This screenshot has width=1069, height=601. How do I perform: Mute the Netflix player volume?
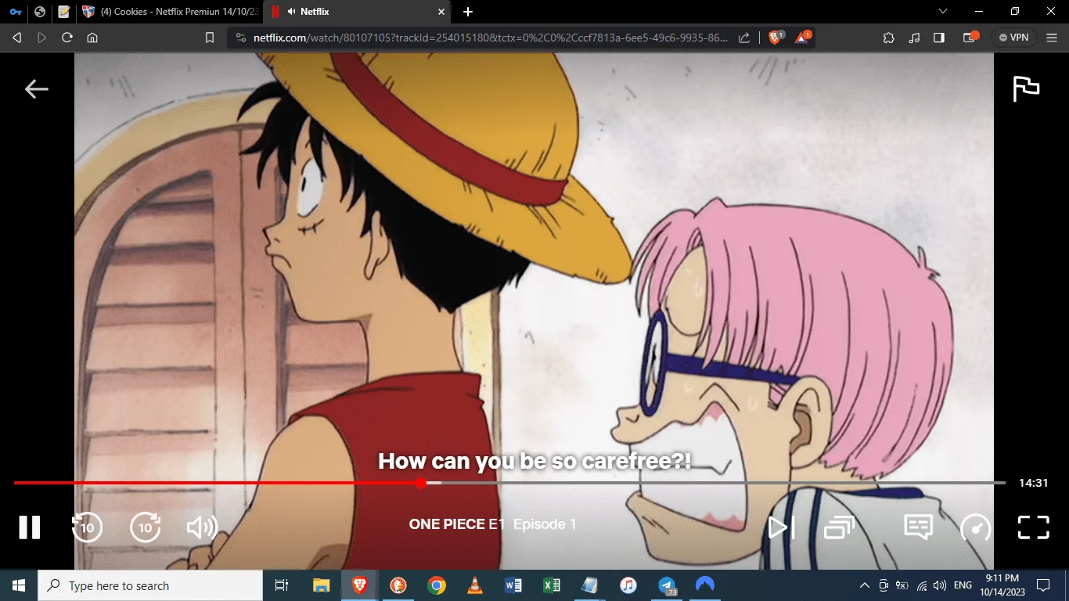[202, 527]
